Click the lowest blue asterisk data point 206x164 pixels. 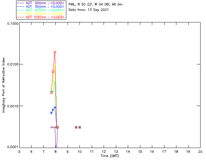(x=51, y=113)
